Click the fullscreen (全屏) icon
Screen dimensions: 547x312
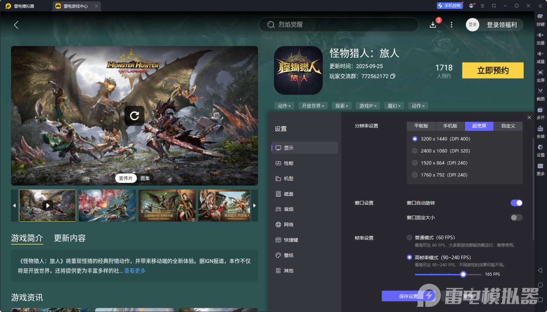pos(540,73)
